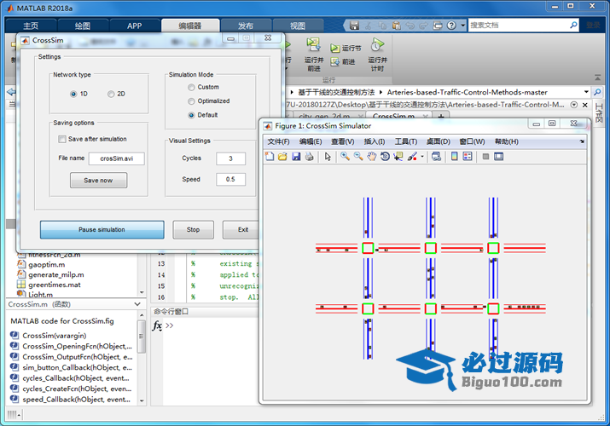Click the Pause simulation button
Image resolution: width=610 pixels, height=426 pixels.
point(102,229)
